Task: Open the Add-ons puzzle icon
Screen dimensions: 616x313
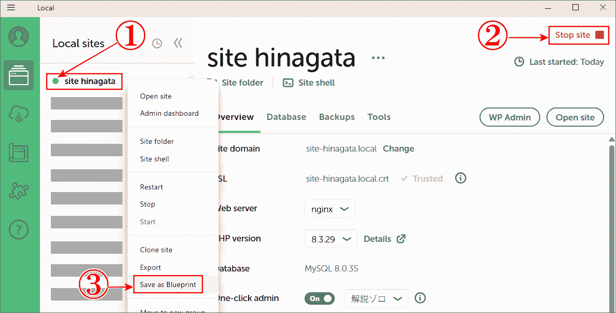Action: 19,191
